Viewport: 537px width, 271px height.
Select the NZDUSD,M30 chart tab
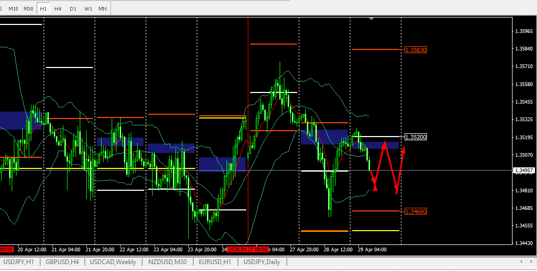point(167,262)
